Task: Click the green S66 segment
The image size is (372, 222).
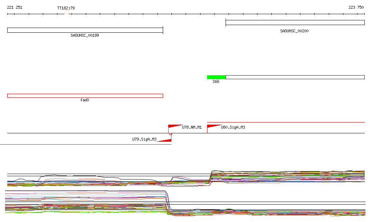Action: 216,77
